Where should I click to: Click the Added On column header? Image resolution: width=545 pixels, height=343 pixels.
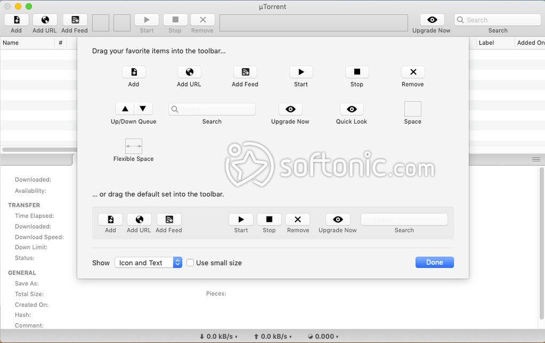point(530,43)
